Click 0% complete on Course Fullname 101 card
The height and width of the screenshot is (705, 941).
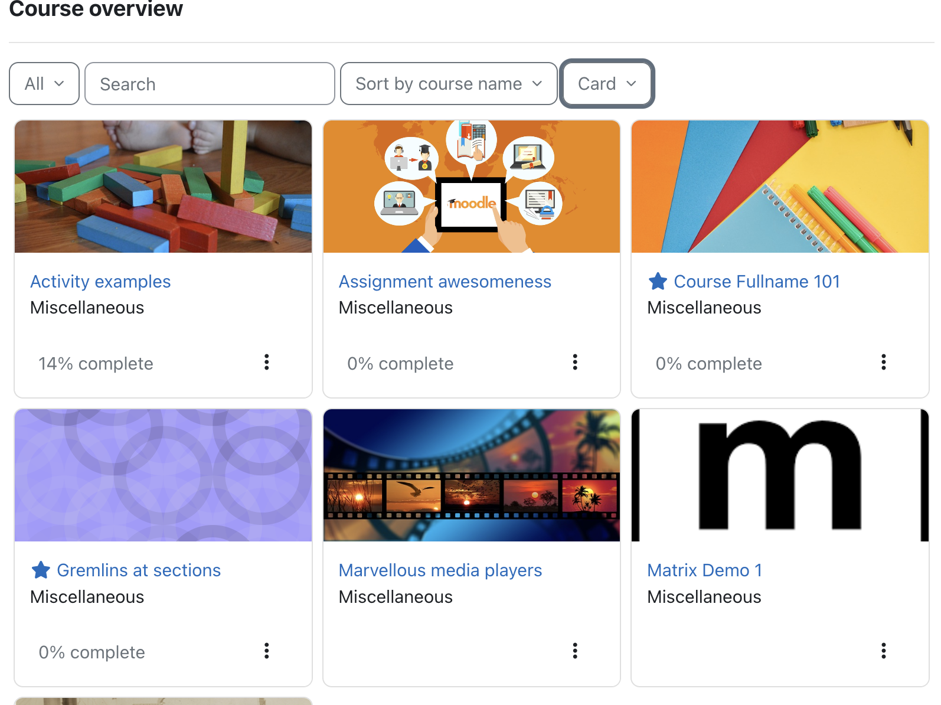click(709, 364)
